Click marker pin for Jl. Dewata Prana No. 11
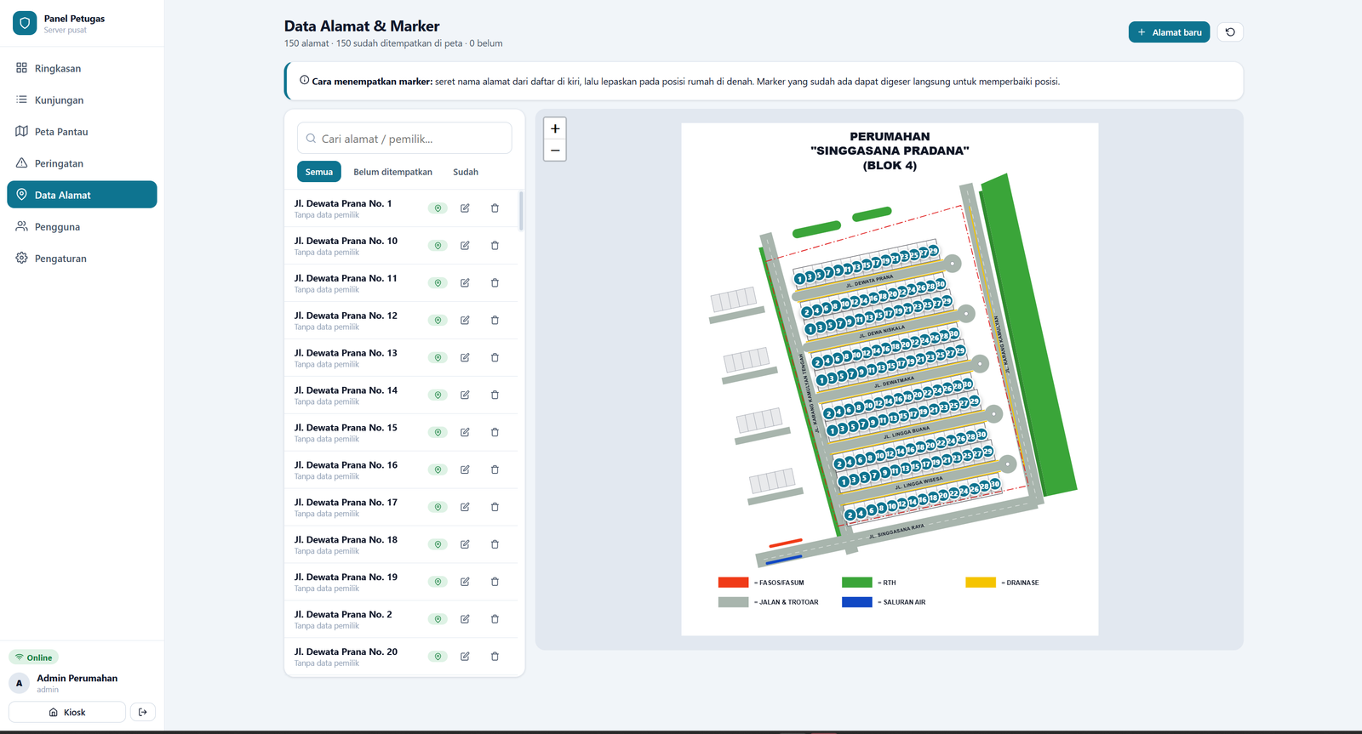 click(438, 283)
